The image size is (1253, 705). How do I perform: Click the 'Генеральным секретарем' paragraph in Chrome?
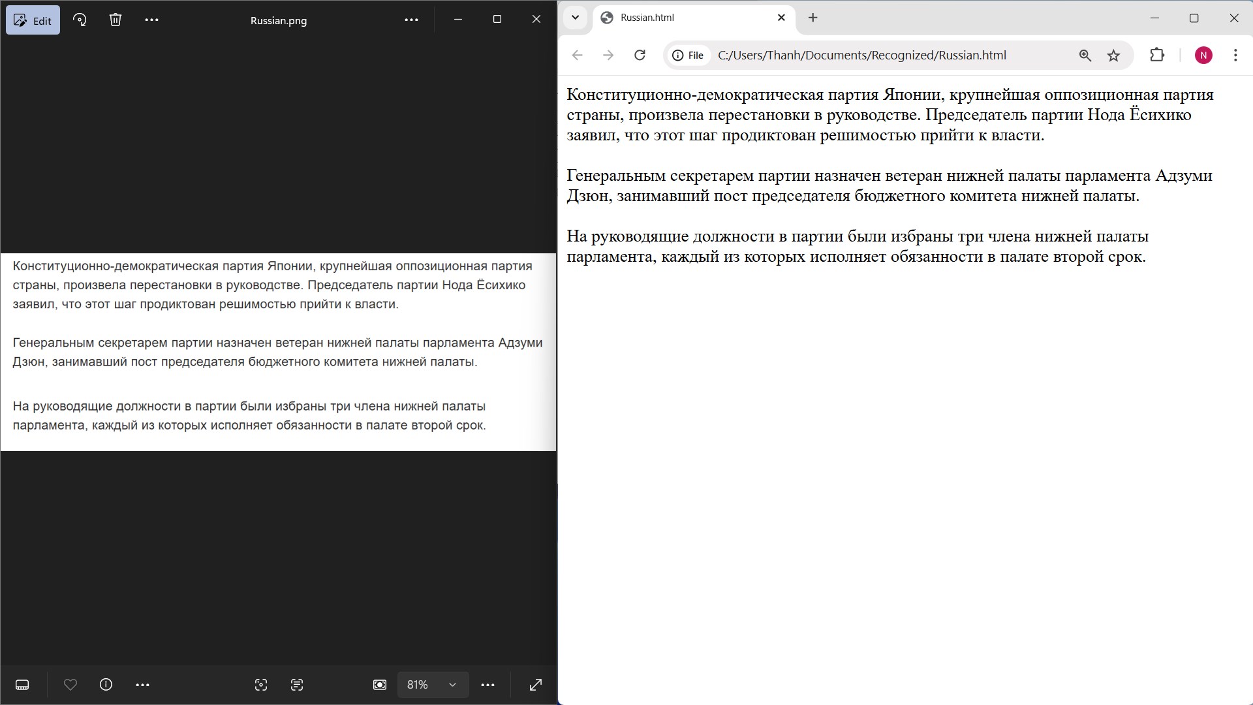click(889, 185)
